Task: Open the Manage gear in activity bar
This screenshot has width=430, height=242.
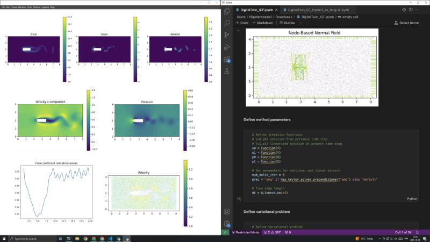Action: (x=227, y=224)
